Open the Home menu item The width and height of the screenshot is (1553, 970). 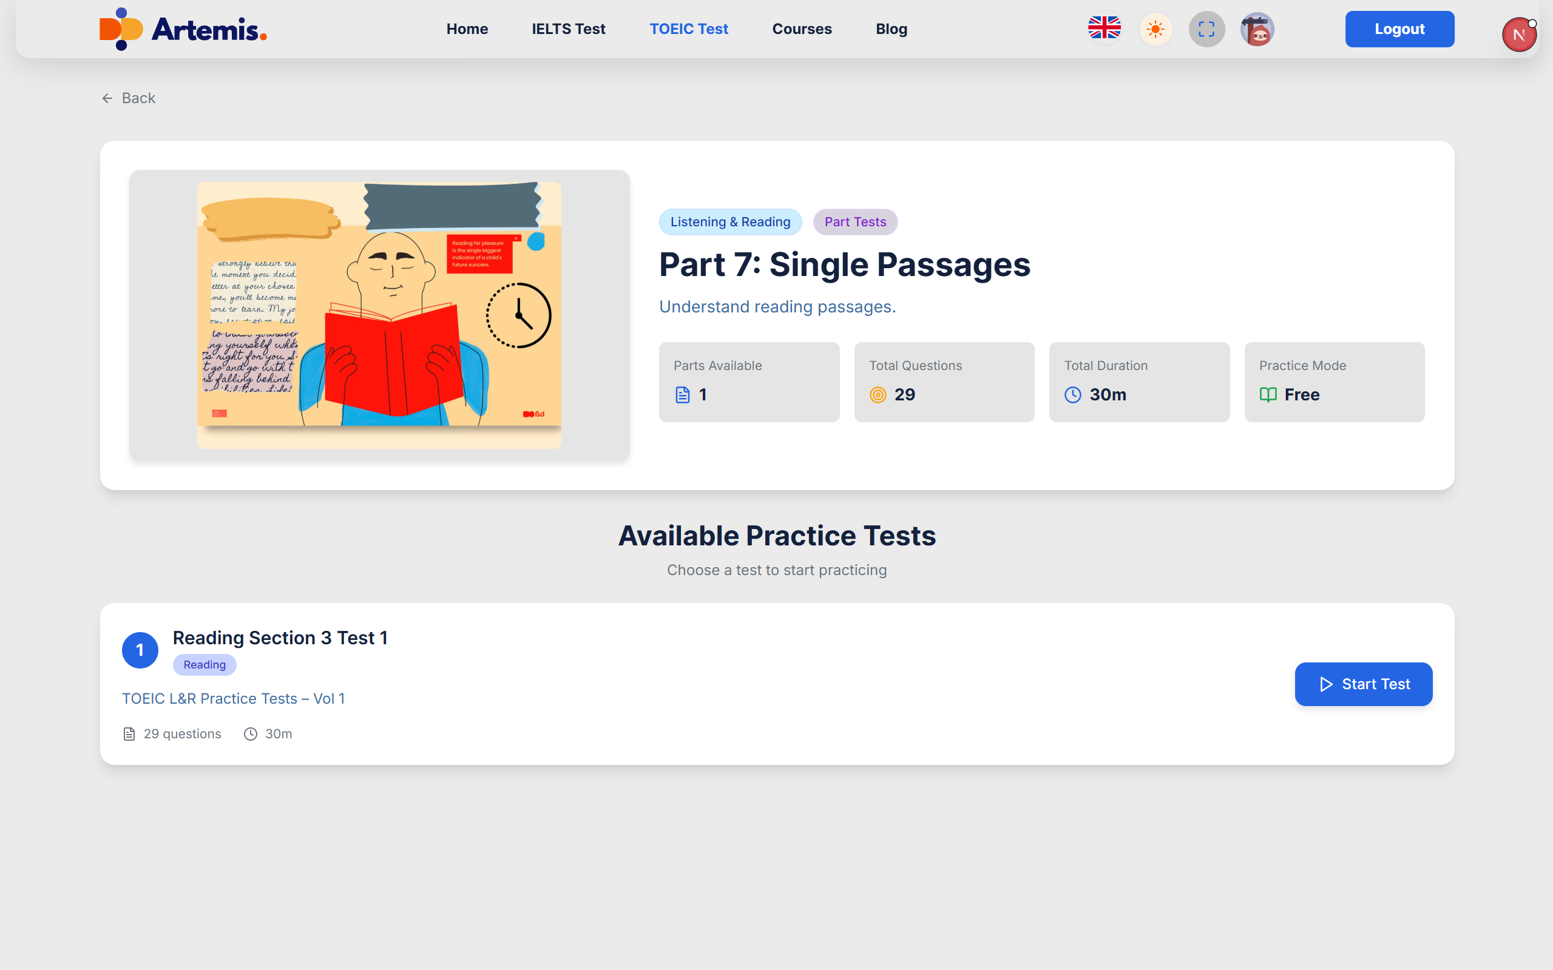467,29
